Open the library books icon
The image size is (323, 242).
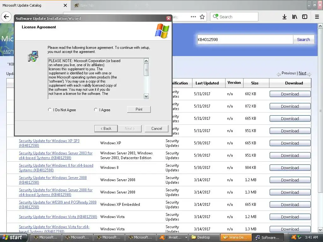(x=295, y=17)
